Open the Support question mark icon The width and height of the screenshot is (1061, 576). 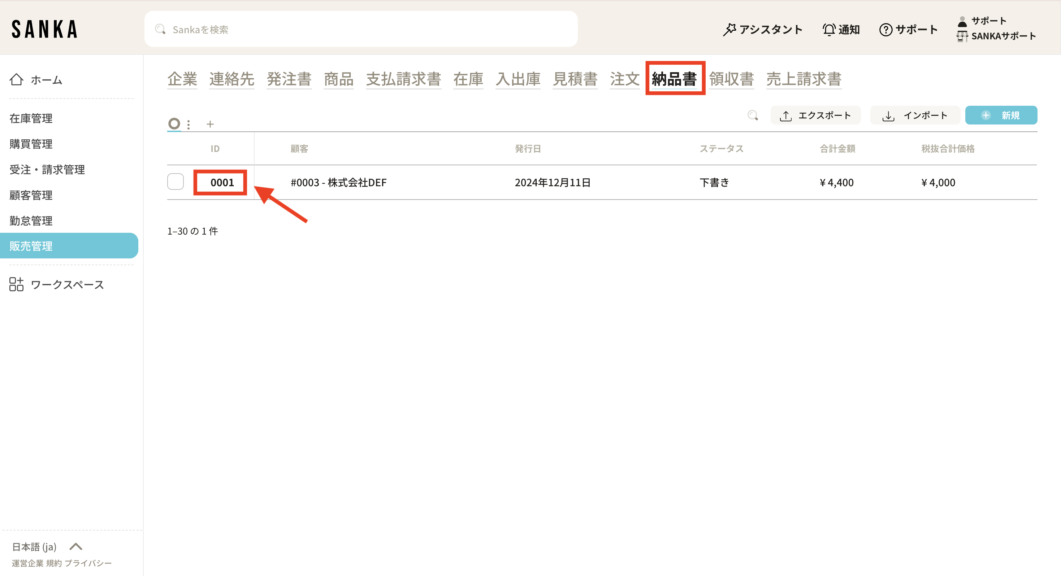point(885,29)
